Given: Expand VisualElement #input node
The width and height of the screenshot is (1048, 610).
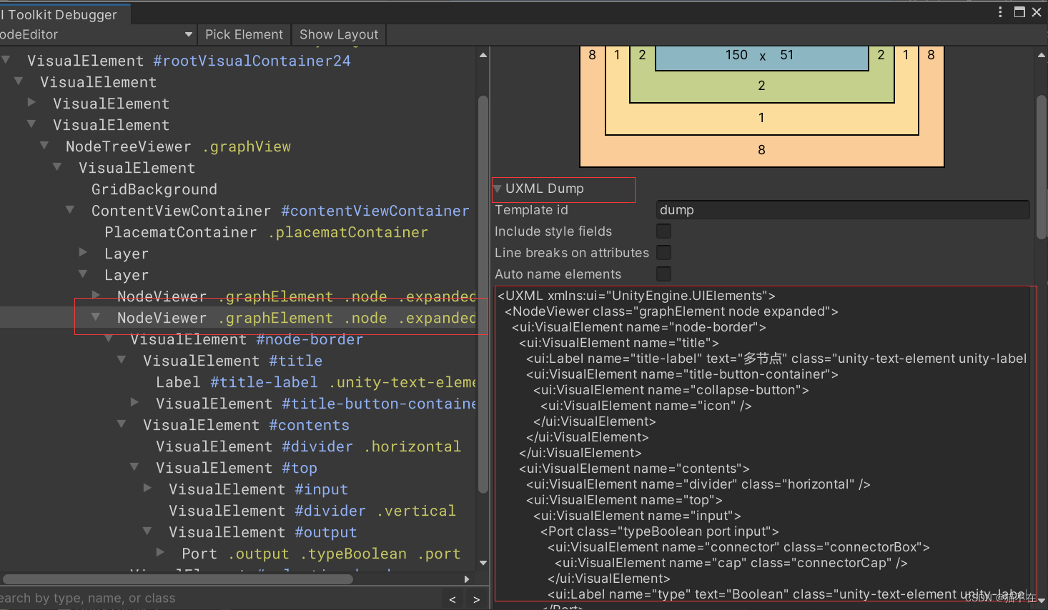Looking at the screenshot, I should pyautogui.click(x=148, y=489).
